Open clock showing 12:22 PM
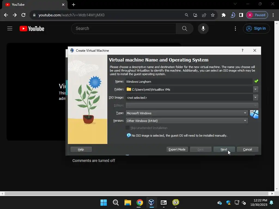Image resolution: width=279 pixels, height=209 pixels. tap(259, 202)
